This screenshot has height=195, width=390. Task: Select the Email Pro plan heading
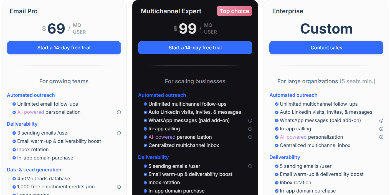[24, 11]
